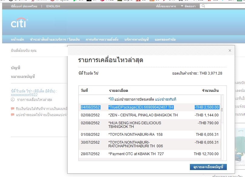Select the Payment OTC at KBANK transaction
The height and width of the screenshot is (177, 245).
pyautogui.click(x=150, y=154)
